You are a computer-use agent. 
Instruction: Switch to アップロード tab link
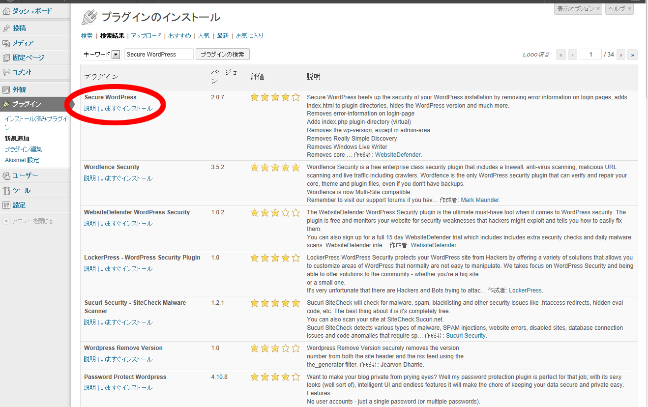[x=146, y=36]
